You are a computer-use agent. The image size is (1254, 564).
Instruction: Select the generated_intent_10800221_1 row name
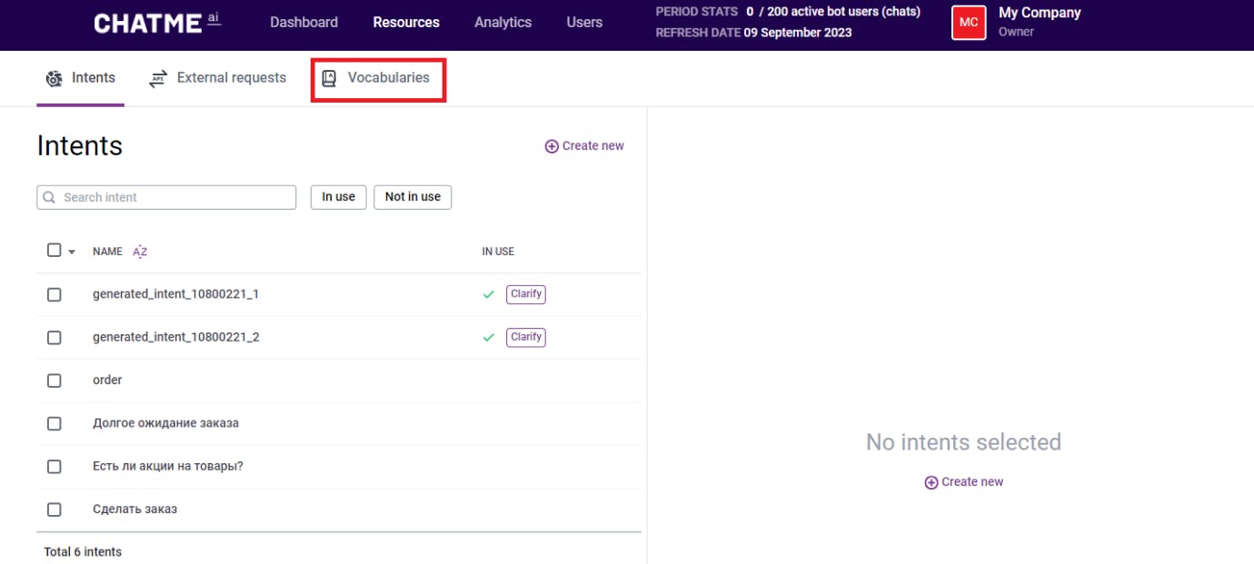tap(175, 294)
